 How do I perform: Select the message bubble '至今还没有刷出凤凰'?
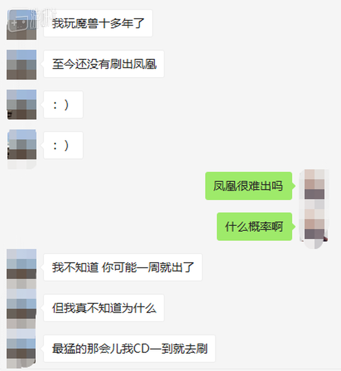104,64
